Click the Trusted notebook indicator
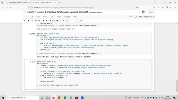The image size is (178, 100). 131,17
